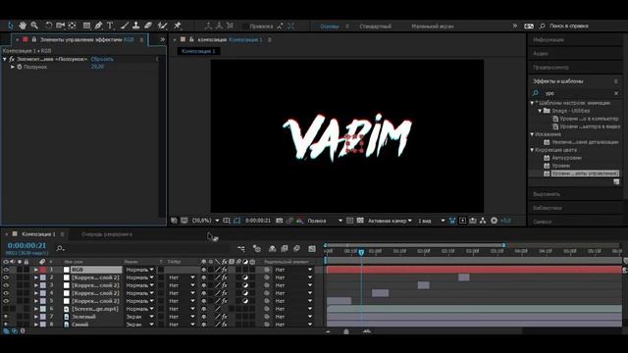Hide layer 4 adjustment layer eye
Image resolution: width=628 pixels, height=353 pixels.
(6, 293)
